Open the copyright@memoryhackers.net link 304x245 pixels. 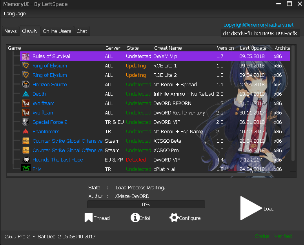(x=258, y=25)
